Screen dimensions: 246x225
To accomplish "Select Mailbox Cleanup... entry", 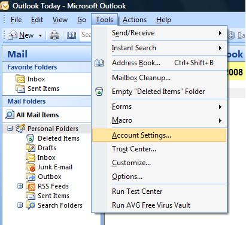I will click(159, 78).
